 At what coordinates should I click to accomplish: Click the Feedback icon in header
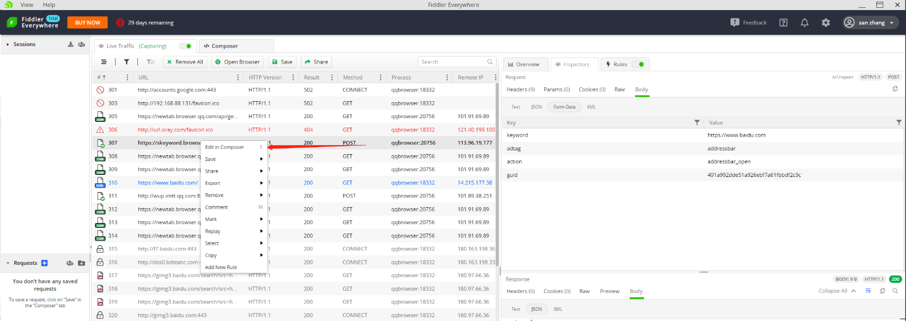pos(735,23)
